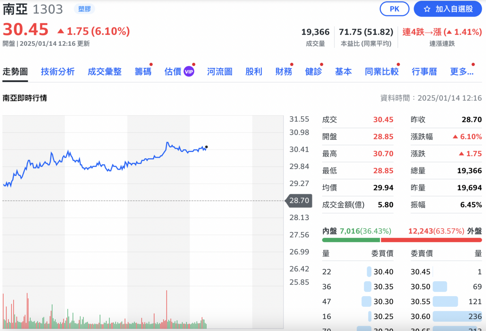Viewport: 486px width, 331px height.
Task: Open the 財務 tab
Action: click(x=283, y=72)
